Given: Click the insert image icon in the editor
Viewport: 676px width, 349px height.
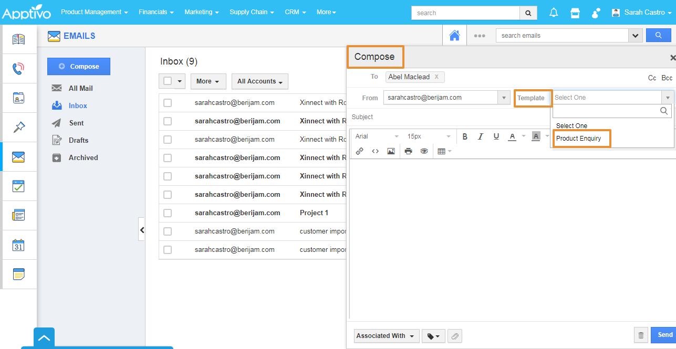Looking at the screenshot, I should 391,151.
